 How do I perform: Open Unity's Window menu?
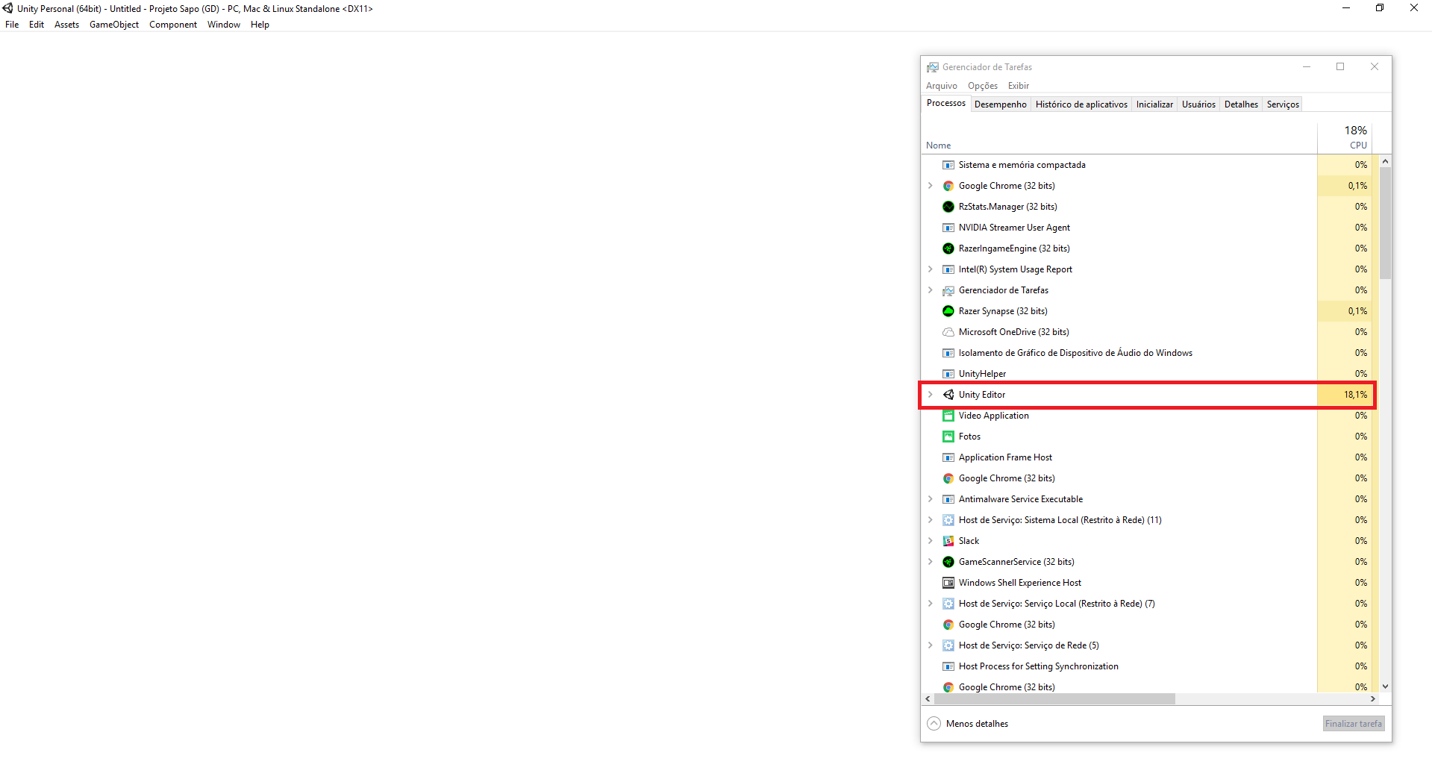click(x=223, y=25)
